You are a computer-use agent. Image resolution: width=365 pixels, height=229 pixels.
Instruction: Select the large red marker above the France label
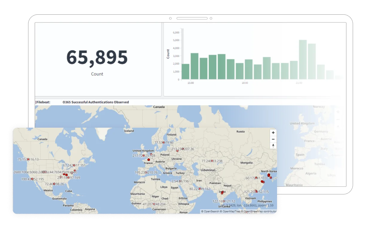(x=149, y=160)
